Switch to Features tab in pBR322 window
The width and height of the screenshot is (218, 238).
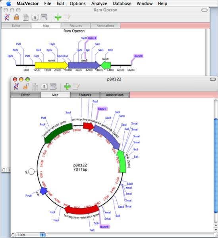coord(85,95)
